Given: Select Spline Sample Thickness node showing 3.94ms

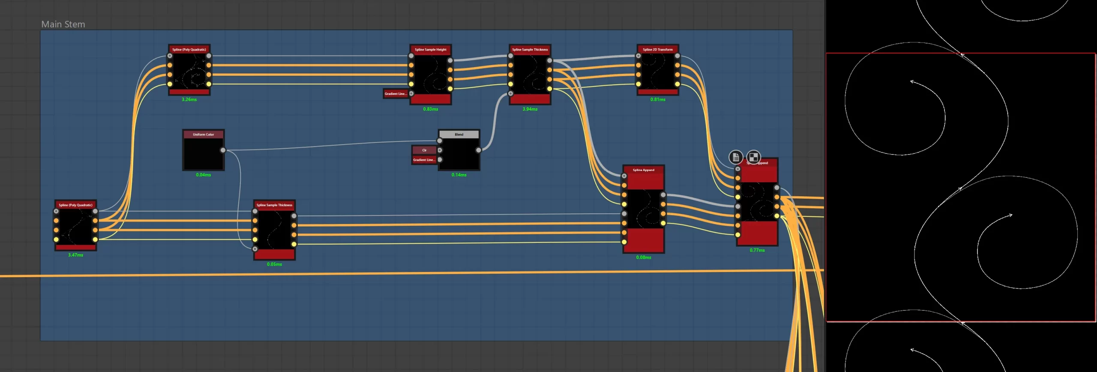Looking at the screenshot, I should coord(530,74).
